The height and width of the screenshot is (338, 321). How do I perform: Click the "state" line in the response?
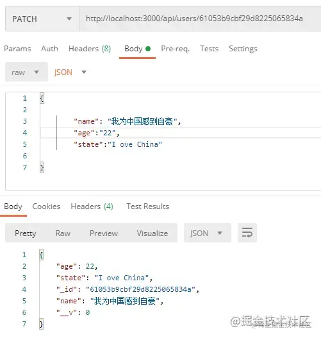(x=104, y=278)
